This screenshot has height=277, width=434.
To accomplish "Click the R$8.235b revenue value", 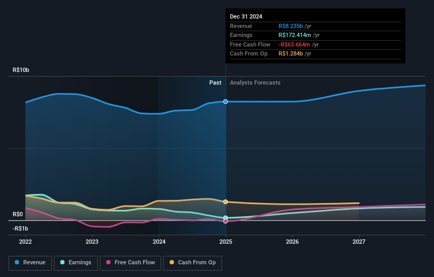I will point(291,26).
